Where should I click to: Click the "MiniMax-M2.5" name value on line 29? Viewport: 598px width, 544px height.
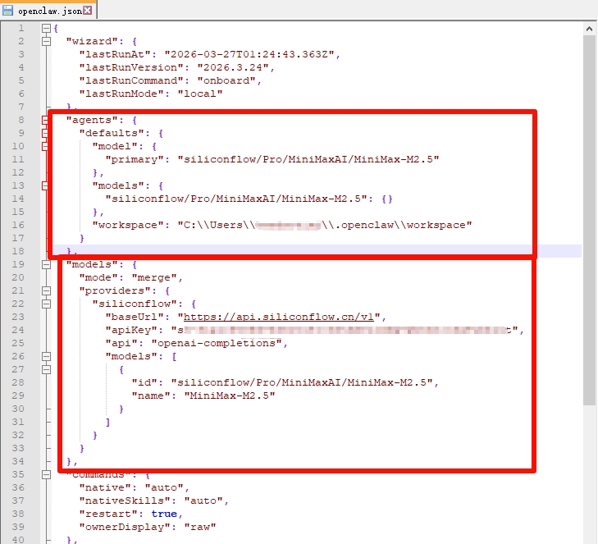point(230,395)
